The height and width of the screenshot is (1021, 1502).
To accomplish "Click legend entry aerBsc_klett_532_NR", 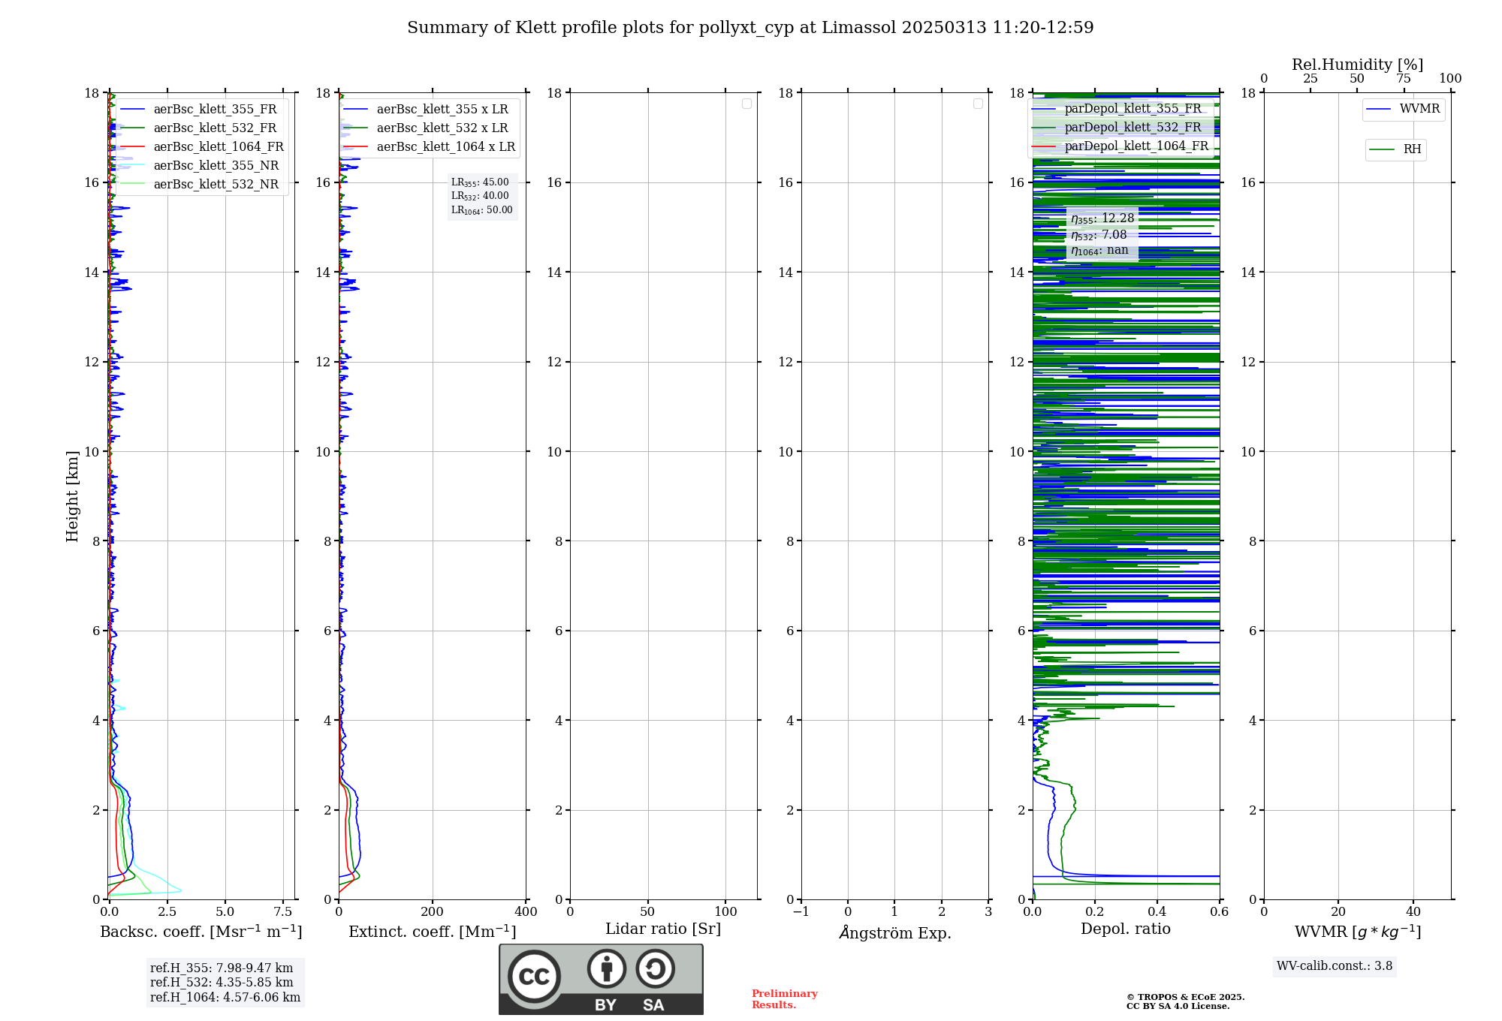I will (200, 185).
